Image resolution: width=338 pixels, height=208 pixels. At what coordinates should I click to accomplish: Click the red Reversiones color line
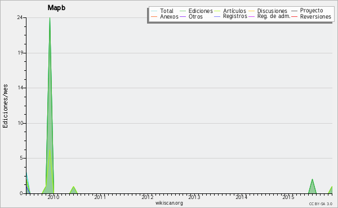(294, 16)
